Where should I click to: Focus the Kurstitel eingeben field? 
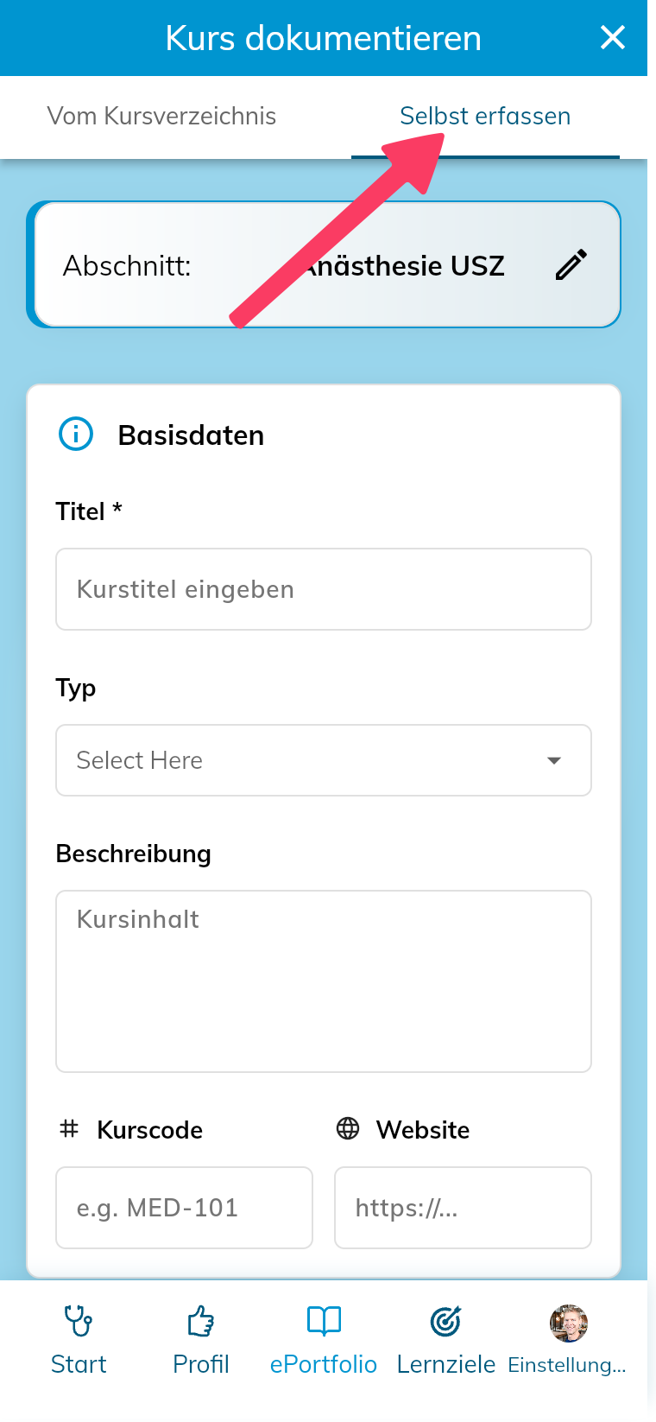[x=324, y=589]
